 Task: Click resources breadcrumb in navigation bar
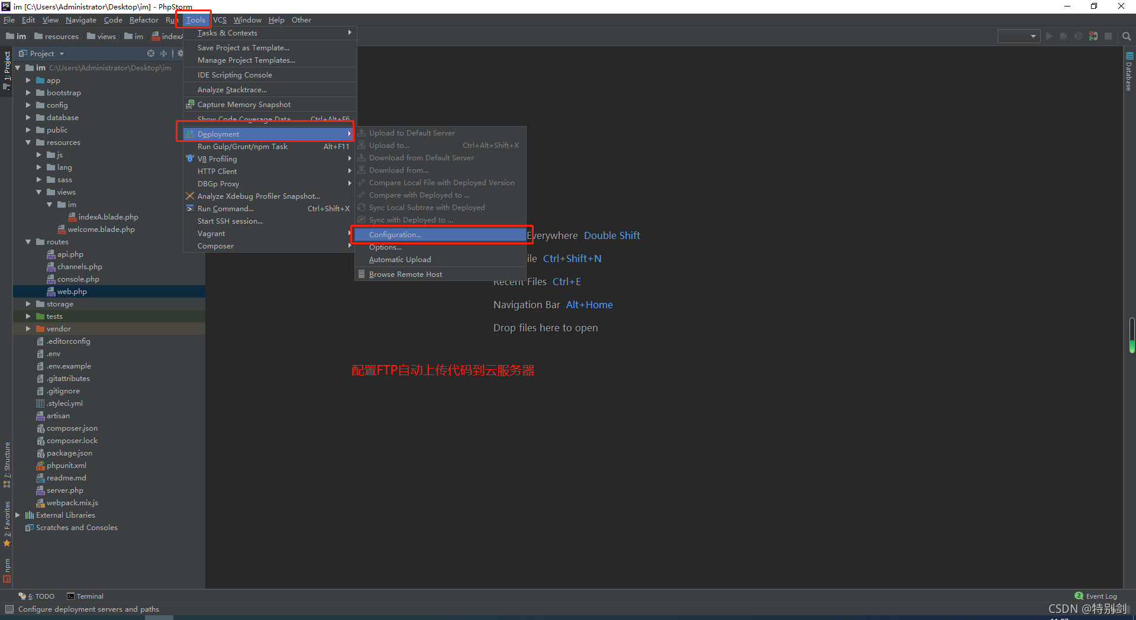(57, 36)
